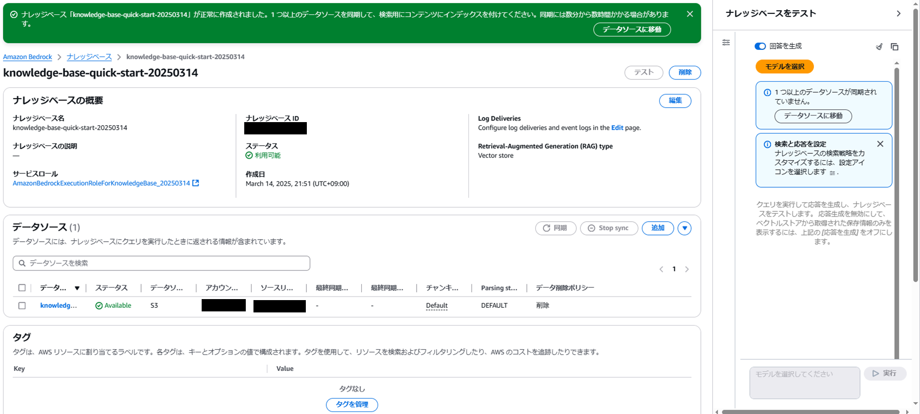
Task: Click the モデルを選択 button
Action: [x=785, y=67]
